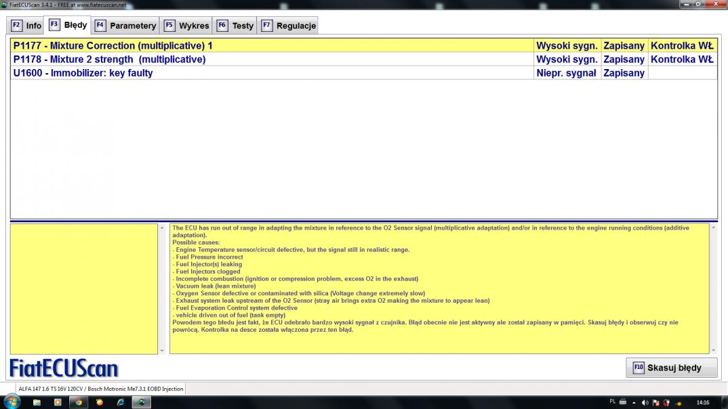Switch to Chrome in the taskbar
Viewport: 728px width, 409px height.
tap(79, 402)
